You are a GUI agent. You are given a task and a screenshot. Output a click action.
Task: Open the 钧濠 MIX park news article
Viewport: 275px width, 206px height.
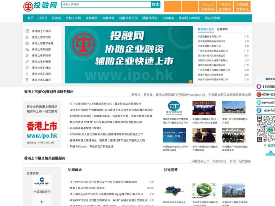pyautogui.click(x=92, y=146)
